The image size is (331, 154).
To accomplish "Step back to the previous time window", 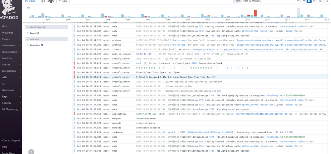I will click(x=304, y=1).
